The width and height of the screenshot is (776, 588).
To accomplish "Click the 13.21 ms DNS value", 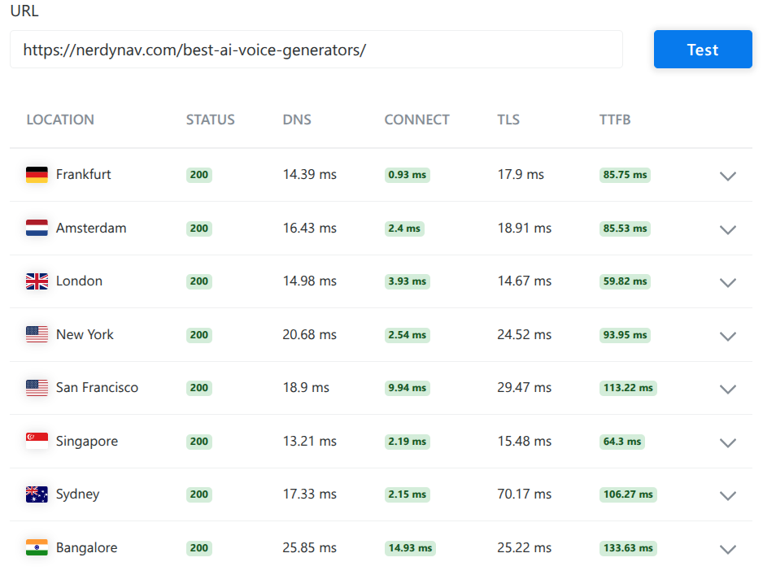I will point(309,441).
